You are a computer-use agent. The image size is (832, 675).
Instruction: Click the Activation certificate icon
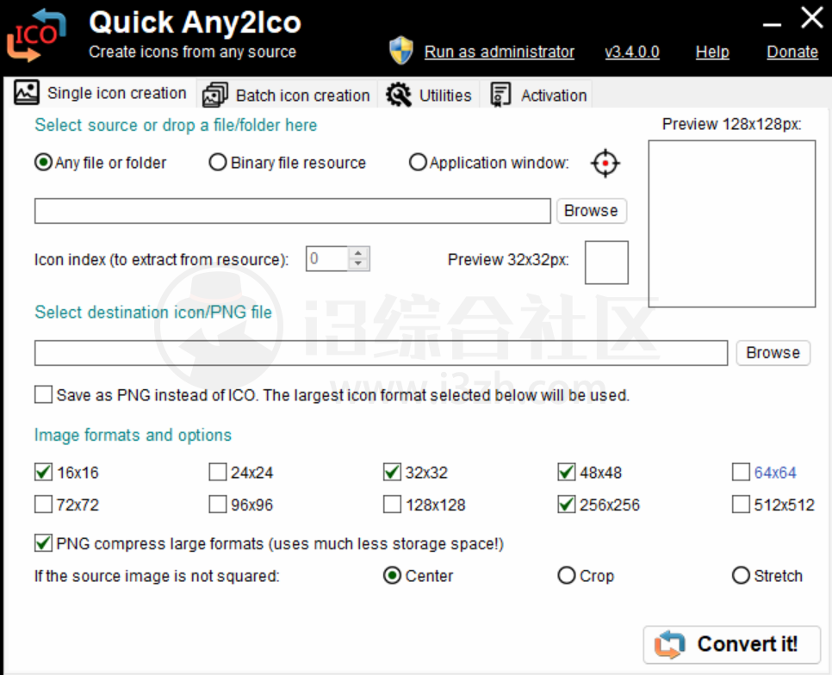click(x=500, y=95)
